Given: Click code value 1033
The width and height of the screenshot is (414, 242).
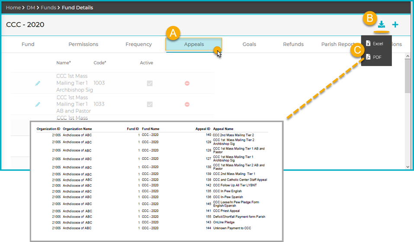Looking at the screenshot, I should [99, 104].
